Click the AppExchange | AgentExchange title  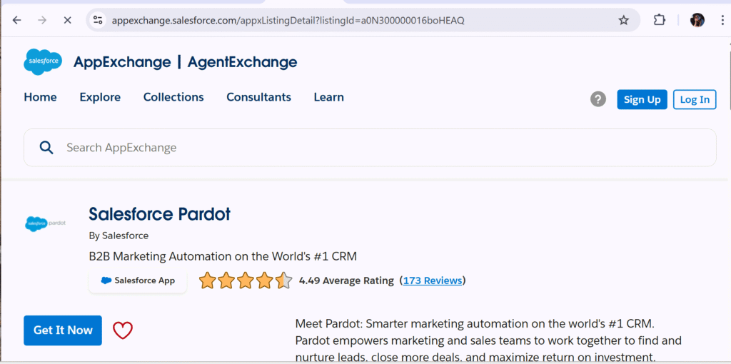[x=185, y=62]
